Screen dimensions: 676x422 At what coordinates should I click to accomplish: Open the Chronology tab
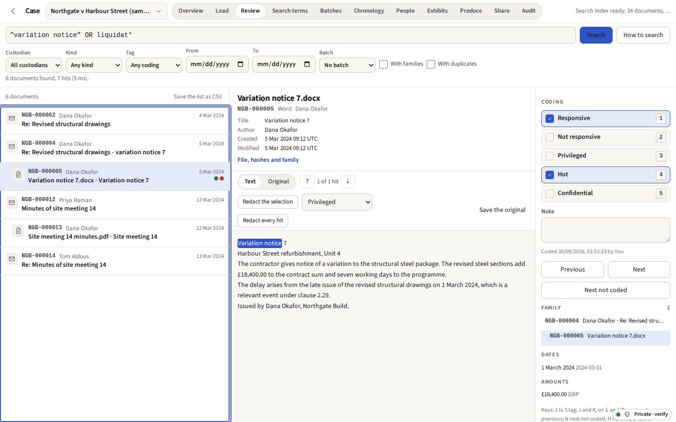[x=369, y=11]
